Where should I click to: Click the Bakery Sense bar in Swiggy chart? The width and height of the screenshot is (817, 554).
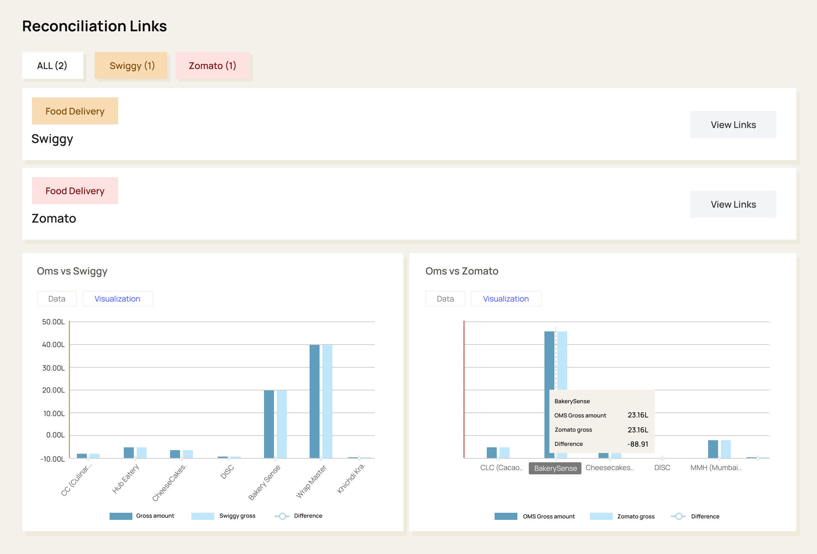269,424
